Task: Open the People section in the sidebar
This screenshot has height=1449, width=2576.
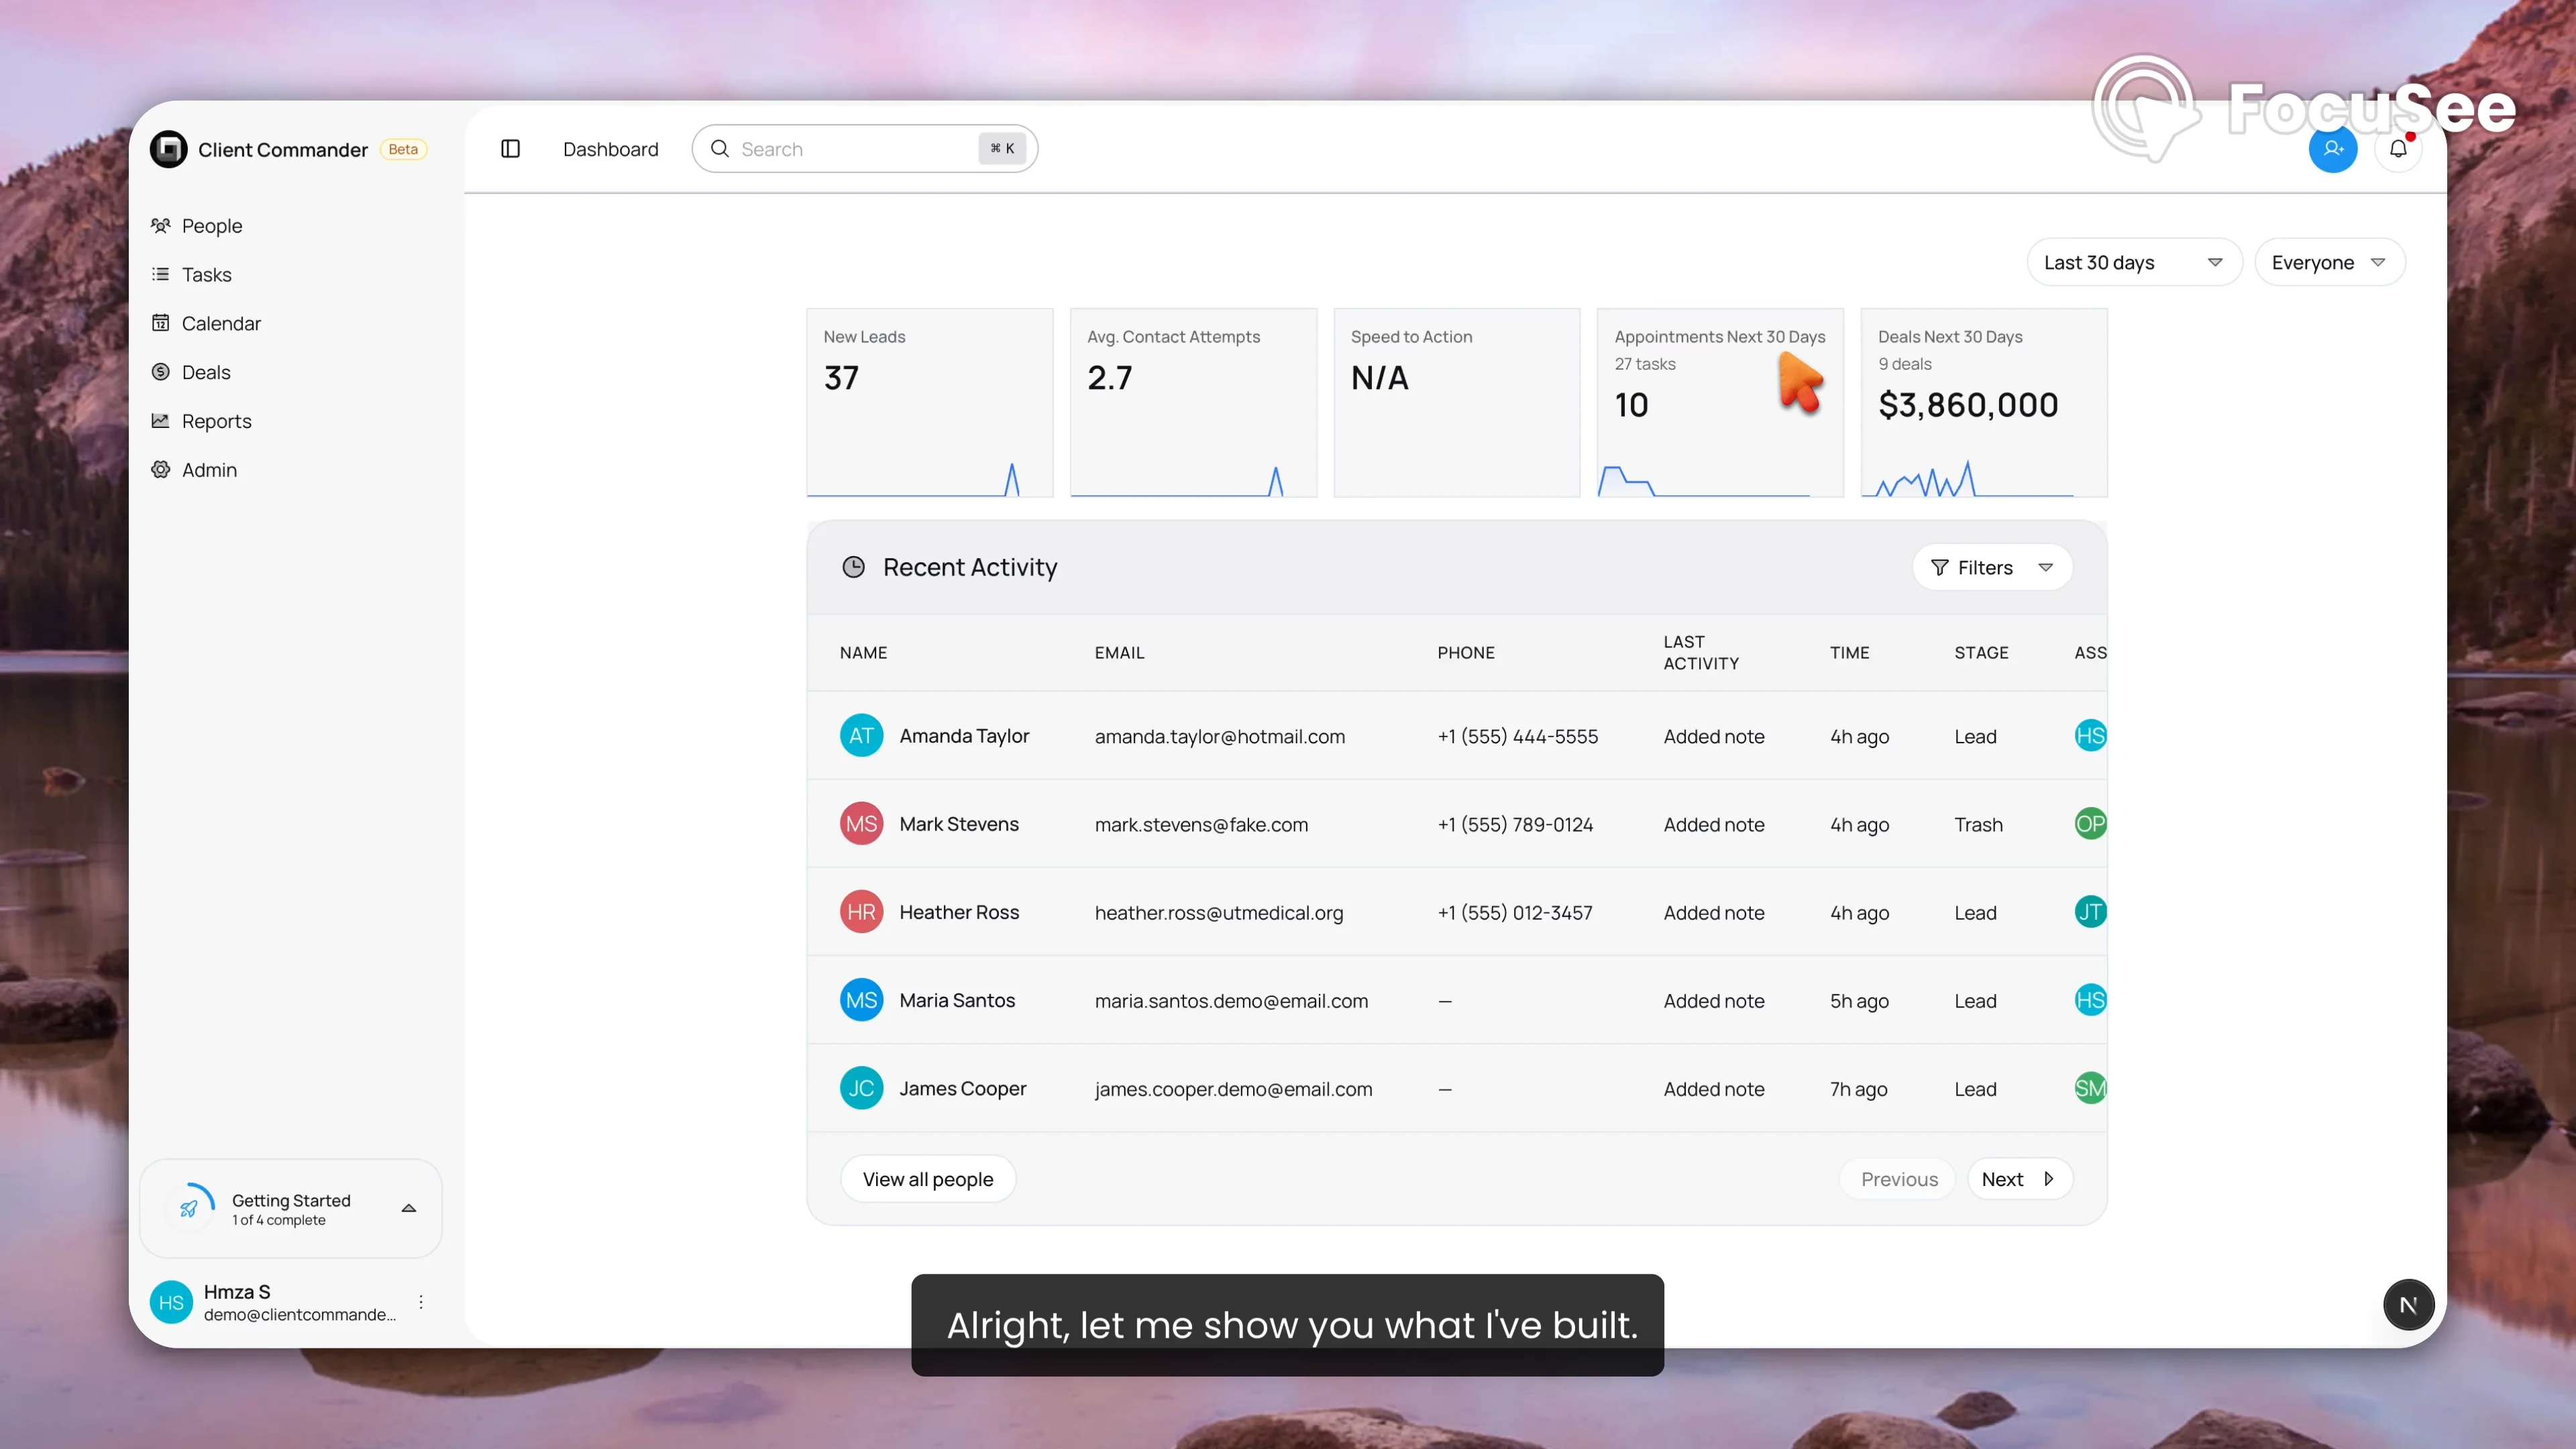Action: [211, 226]
